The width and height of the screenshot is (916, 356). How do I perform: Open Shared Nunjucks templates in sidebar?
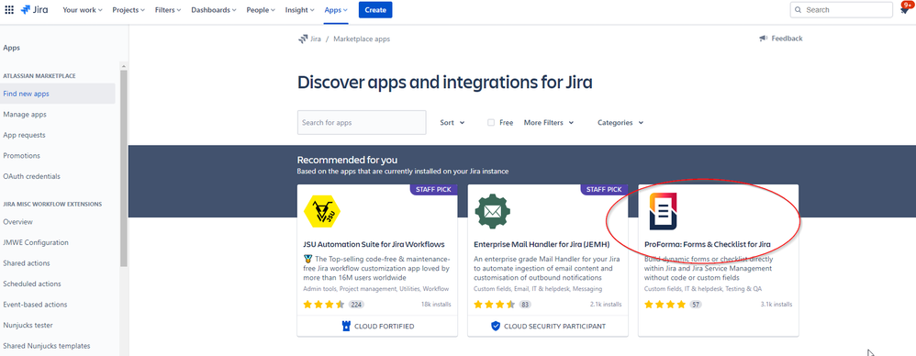point(47,346)
